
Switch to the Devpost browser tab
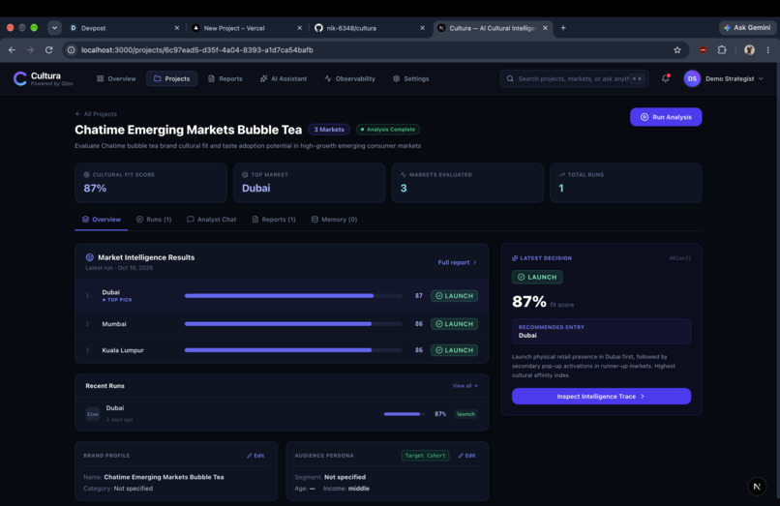pos(125,28)
